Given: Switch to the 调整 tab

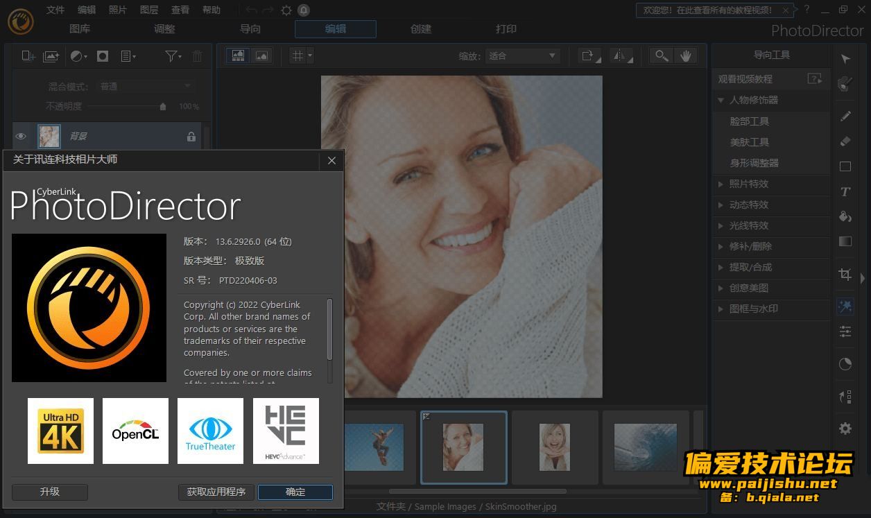Looking at the screenshot, I should coord(165,28).
